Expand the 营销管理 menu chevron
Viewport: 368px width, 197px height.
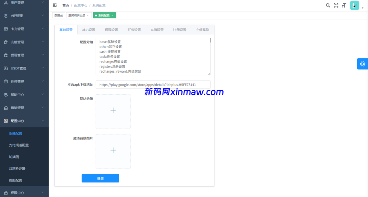tap(43, 107)
